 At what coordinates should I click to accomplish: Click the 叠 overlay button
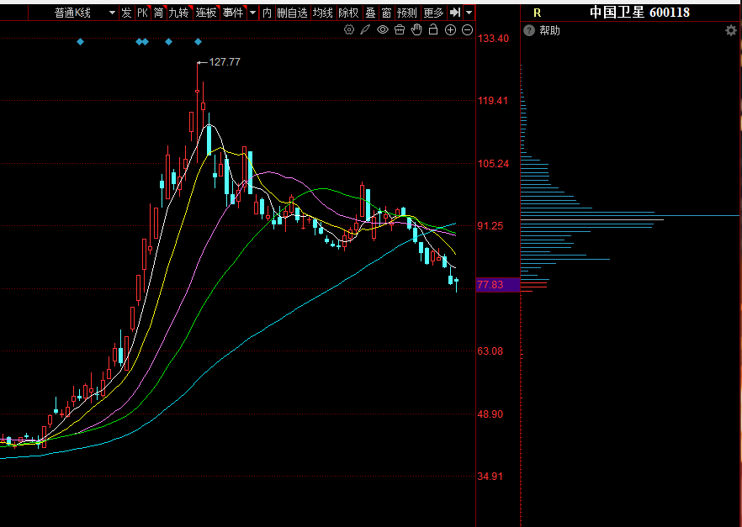[x=370, y=13]
